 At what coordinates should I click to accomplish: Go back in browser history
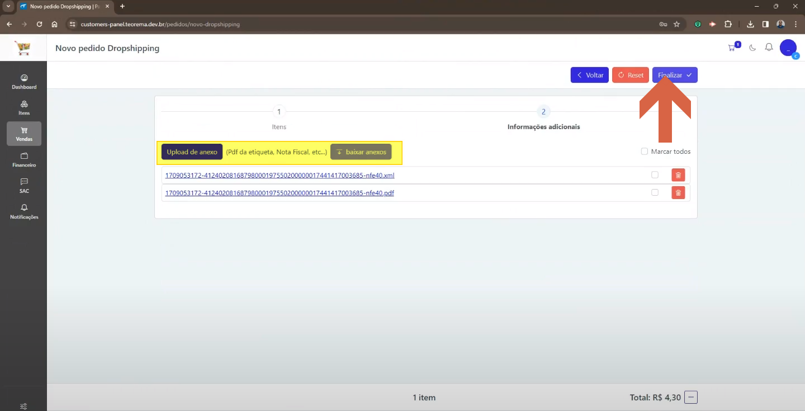[x=9, y=24]
